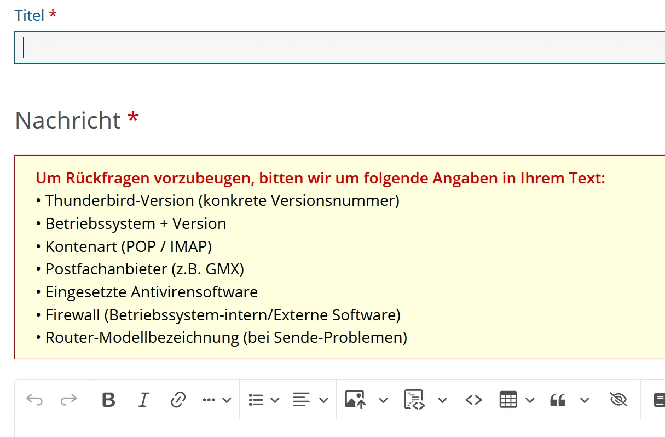Click the redo arrow in editor toolbar
Image resolution: width=665 pixels, height=437 pixels.
pyautogui.click(x=68, y=400)
